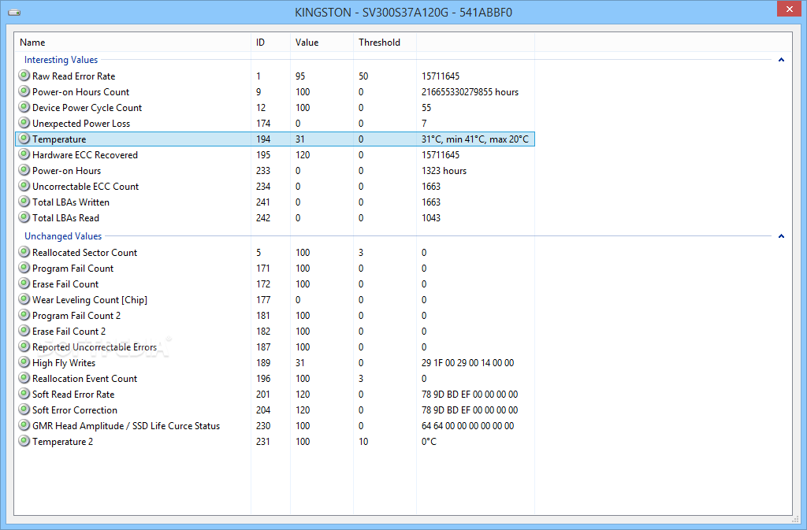Click the status icon for Total LBAs Read
807x530 pixels.
click(24, 217)
